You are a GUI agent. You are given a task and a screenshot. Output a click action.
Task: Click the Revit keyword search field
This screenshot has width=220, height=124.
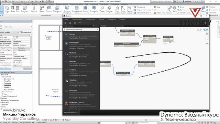(162, 1)
